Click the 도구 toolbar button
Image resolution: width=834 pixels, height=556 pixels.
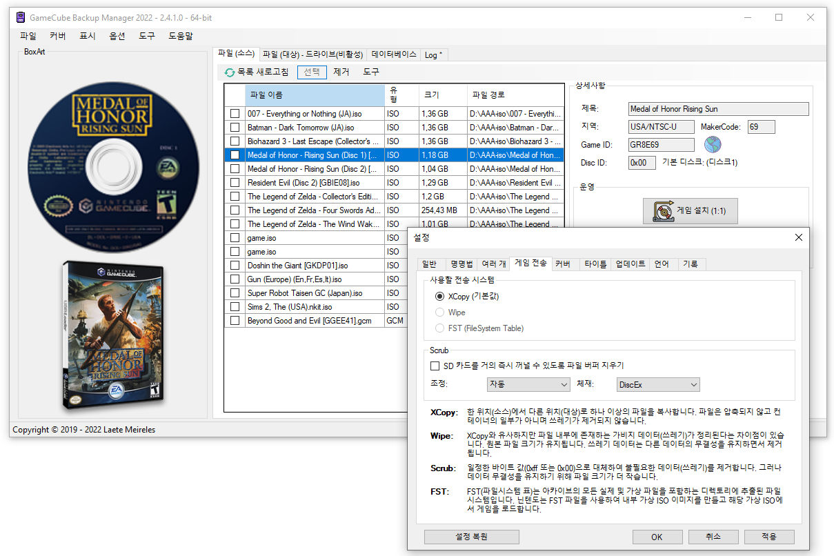pyautogui.click(x=371, y=72)
